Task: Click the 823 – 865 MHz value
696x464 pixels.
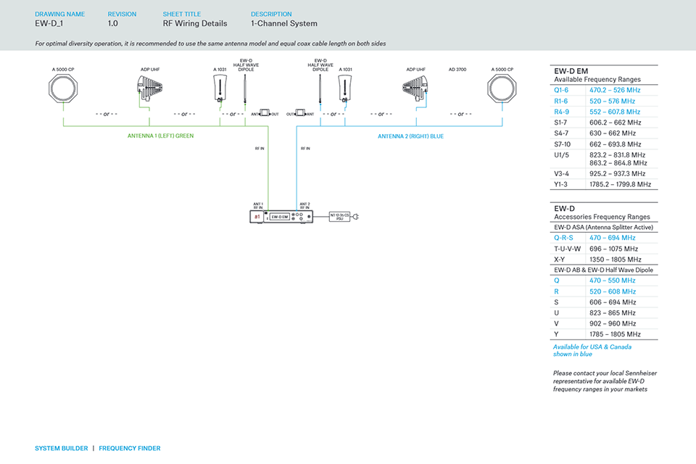Action: (x=613, y=313)
